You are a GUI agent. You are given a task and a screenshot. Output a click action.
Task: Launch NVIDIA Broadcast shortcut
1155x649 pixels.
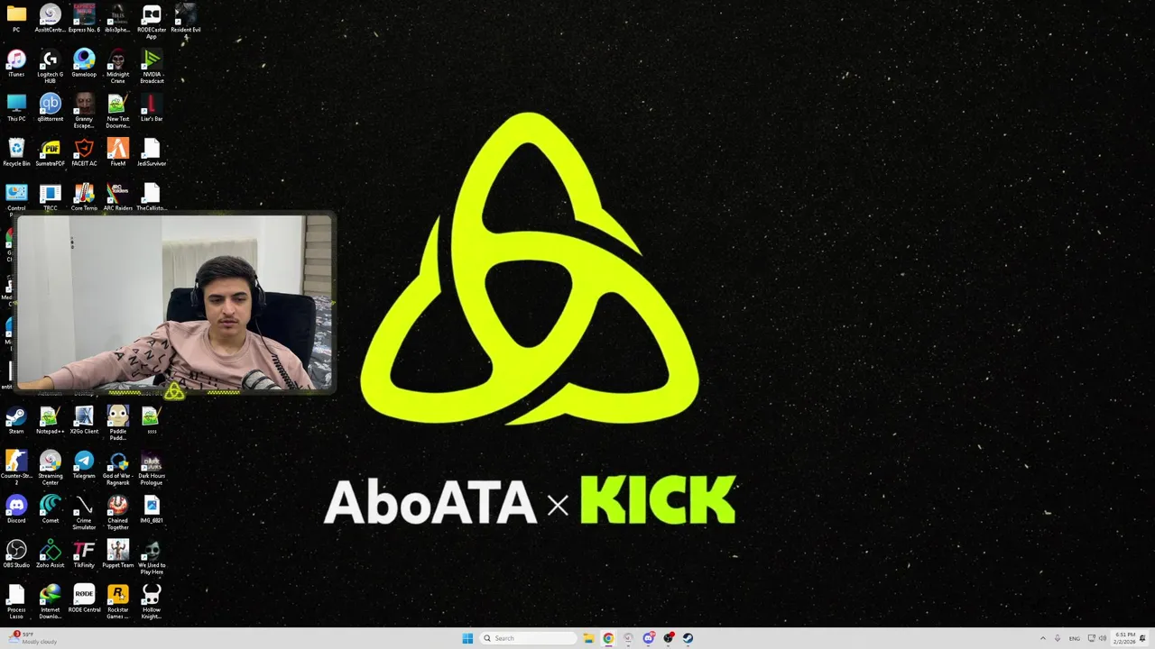pyautogui.click(x=152, y=66)
